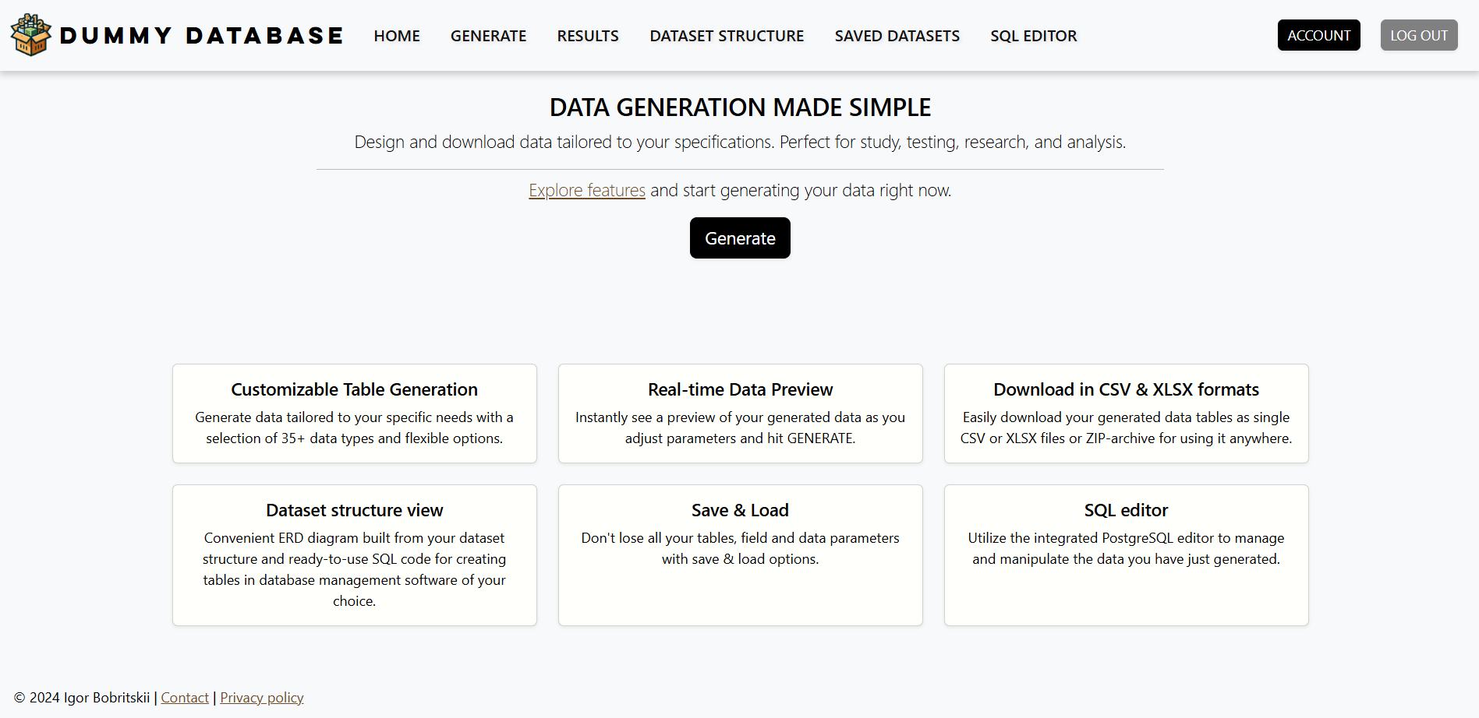Go to the GENERATE nav page
Screen dimensions: 1479x718
488,36
